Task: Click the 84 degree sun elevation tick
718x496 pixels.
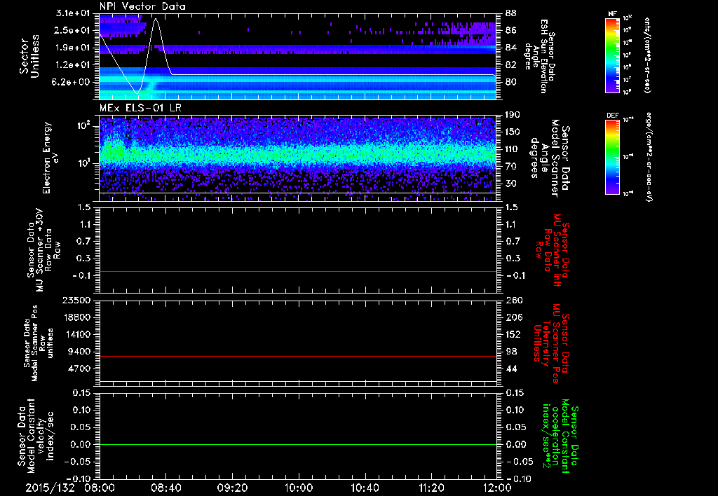Action: 511,48
